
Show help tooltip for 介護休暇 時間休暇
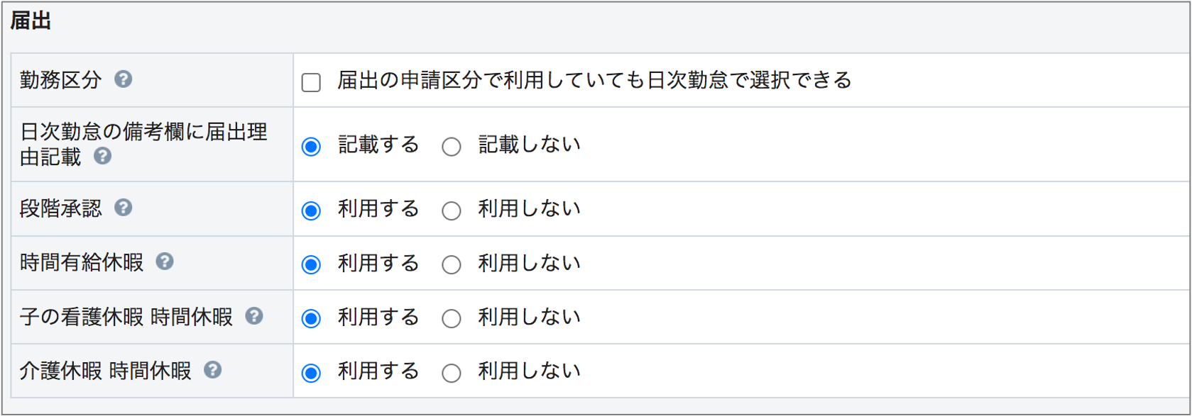point(213,369)
